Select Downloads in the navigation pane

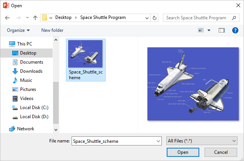pos(31,71)
